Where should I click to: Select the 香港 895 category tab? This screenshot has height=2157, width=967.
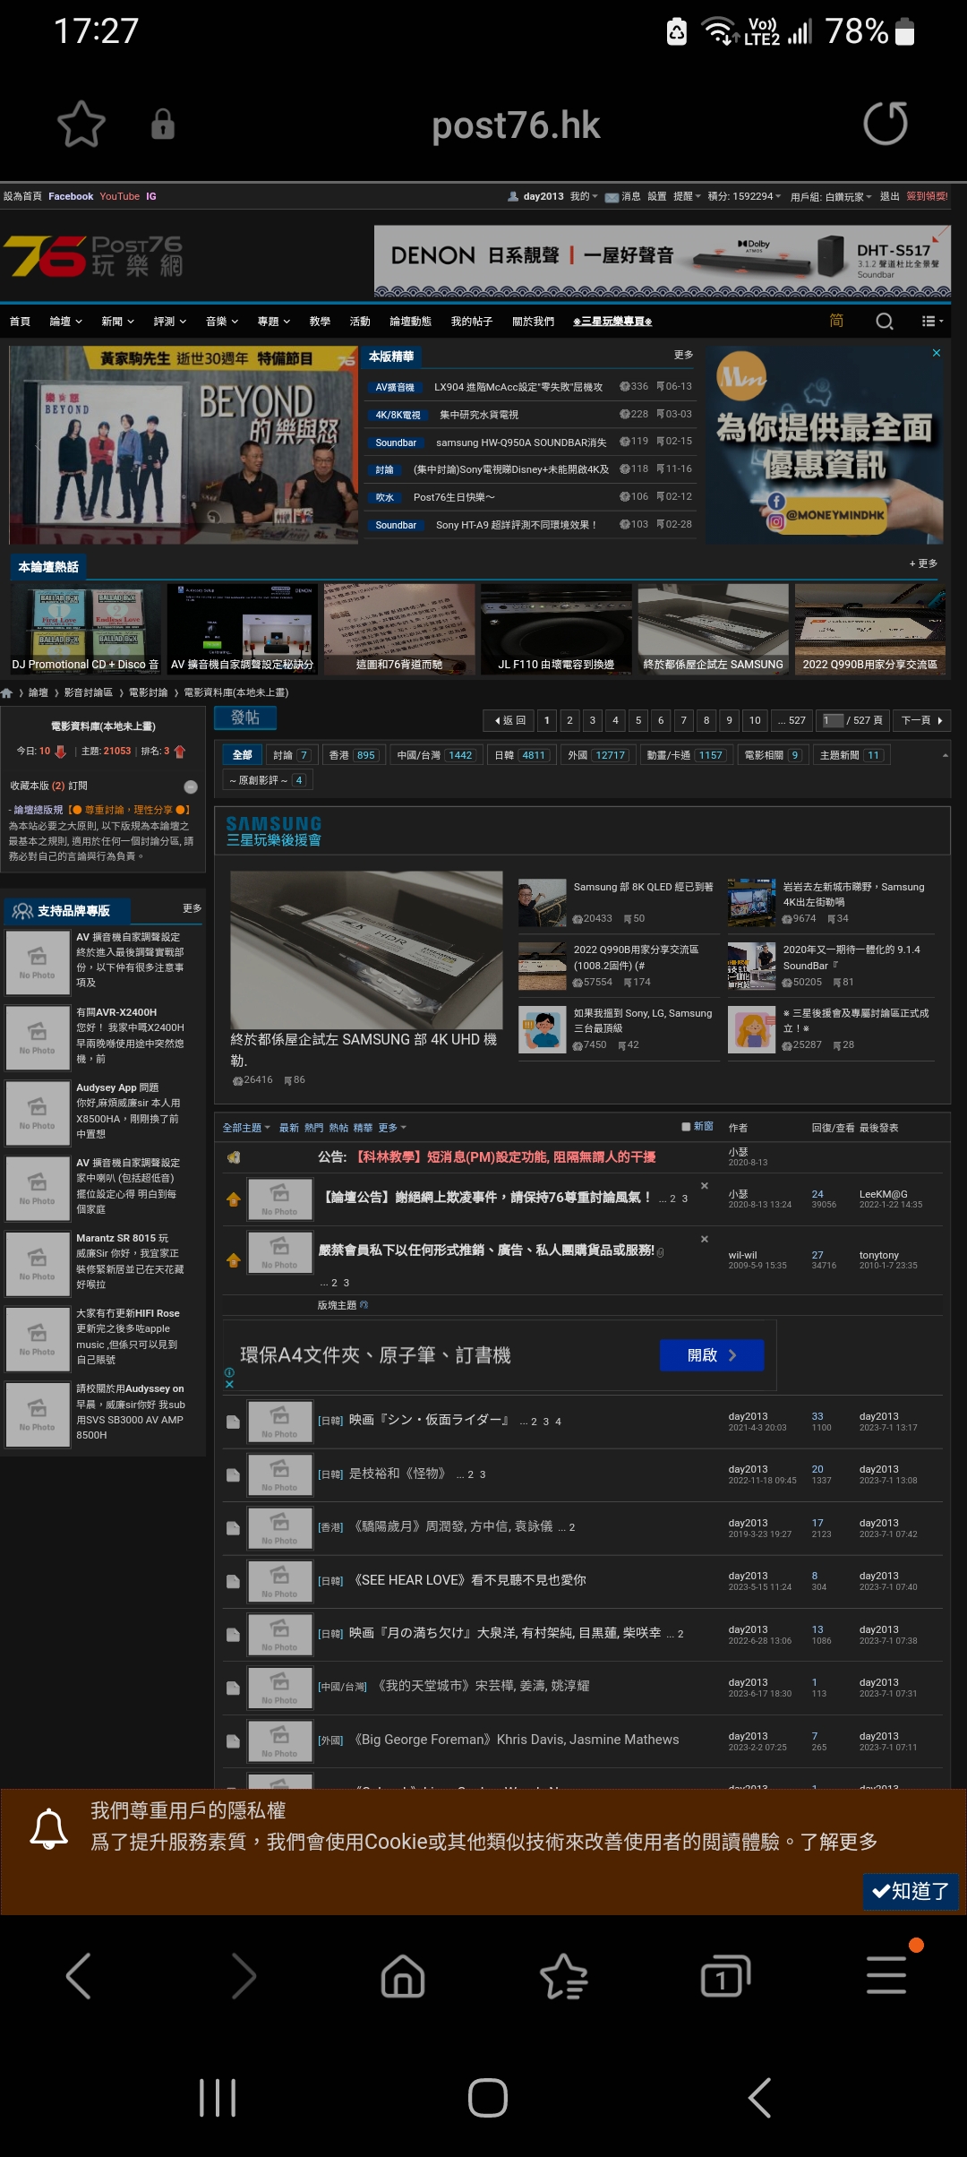pos(354,755)
